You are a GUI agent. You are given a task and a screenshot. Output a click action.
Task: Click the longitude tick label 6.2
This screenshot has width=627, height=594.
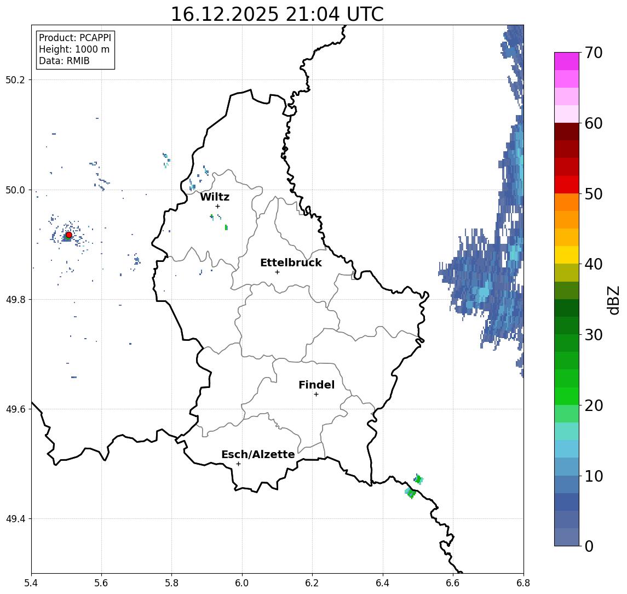[x=312, y=583]
